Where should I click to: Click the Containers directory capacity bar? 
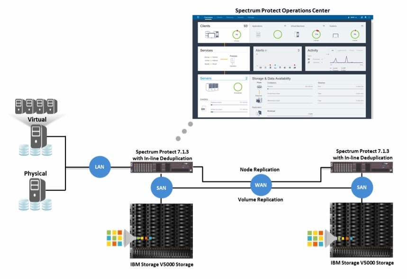click(x=290, y=89)
